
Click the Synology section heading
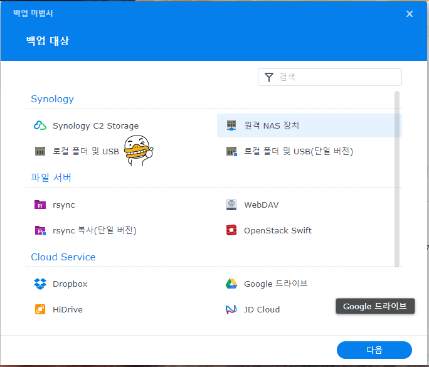[x=52, y=98]
